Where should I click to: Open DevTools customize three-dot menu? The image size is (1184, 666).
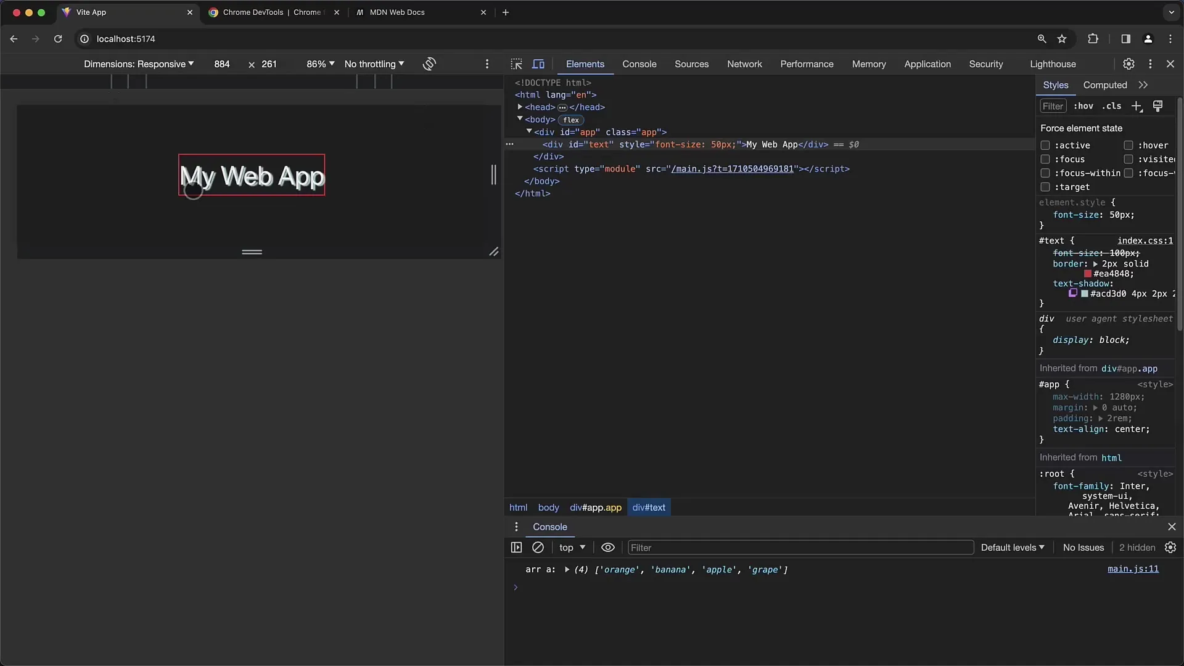[1150, 64]
